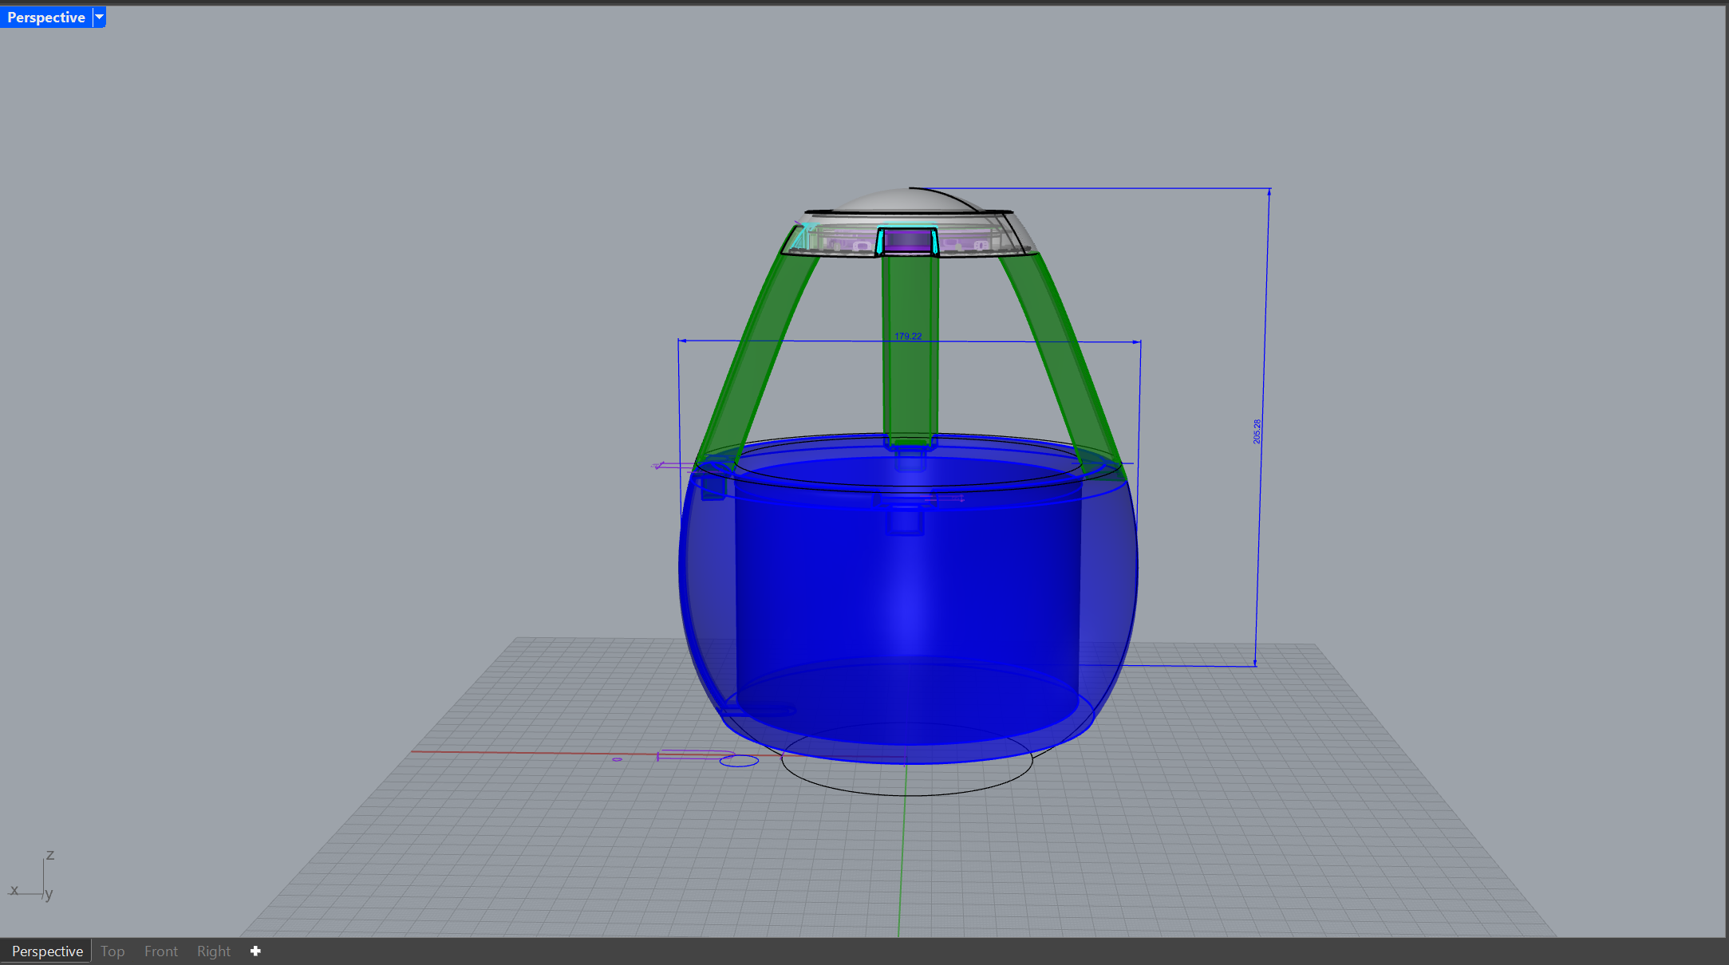Select the purple block in the top cap
The height and width of the screenshot is (965, 1729).
[x=908, y=240]
